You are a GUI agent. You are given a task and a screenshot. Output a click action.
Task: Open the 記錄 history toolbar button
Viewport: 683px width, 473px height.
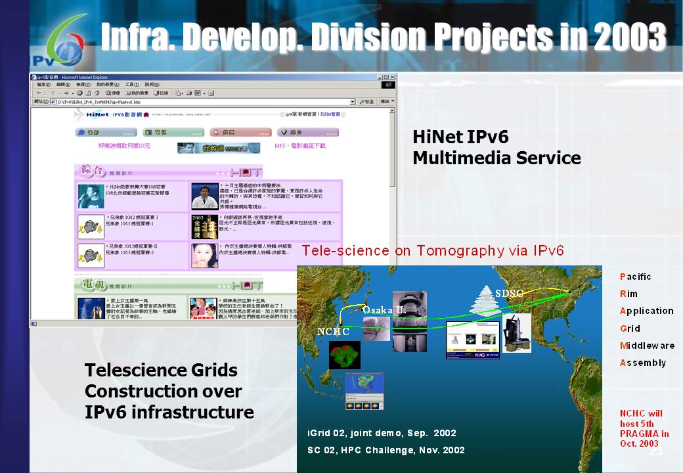(160, 93)
